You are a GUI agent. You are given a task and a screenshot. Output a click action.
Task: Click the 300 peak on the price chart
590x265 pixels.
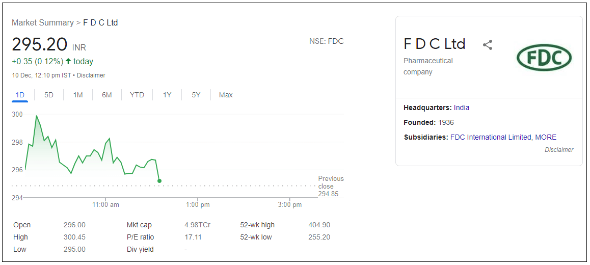pyautogui.click(x=36, y=116)
